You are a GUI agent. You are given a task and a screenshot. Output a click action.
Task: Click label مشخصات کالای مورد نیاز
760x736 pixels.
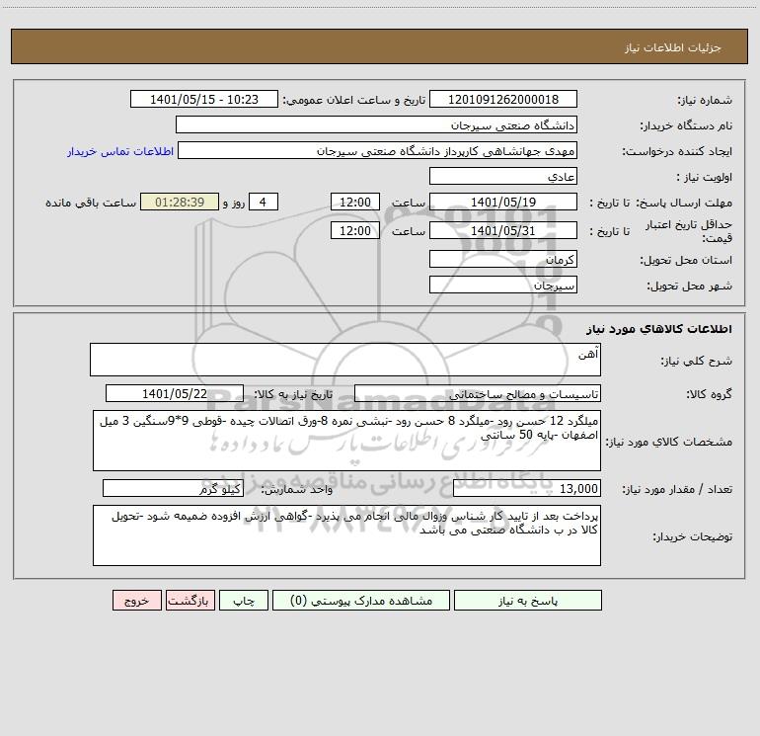point(670,442)
